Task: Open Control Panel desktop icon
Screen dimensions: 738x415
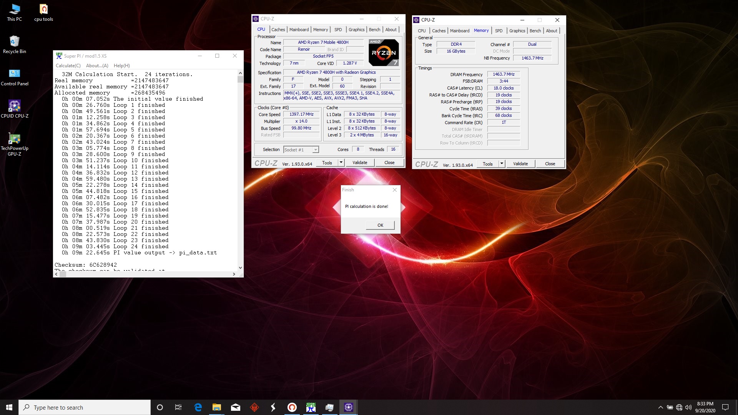Action: coord(15,77)
